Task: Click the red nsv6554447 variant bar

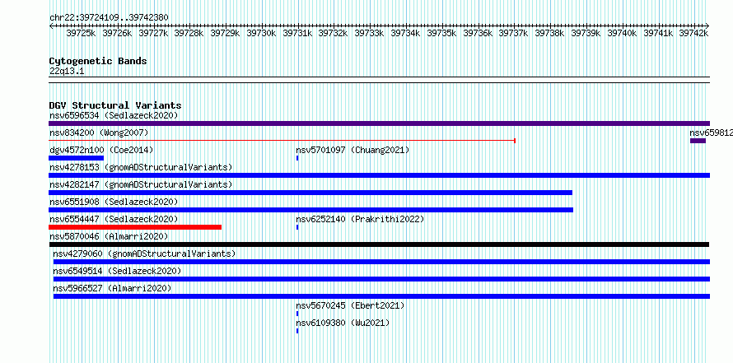Action: click(135, 227)
